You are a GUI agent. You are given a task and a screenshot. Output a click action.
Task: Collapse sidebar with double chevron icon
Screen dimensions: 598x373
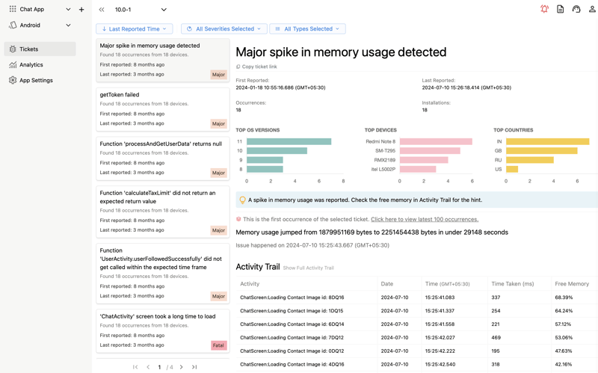102,10
